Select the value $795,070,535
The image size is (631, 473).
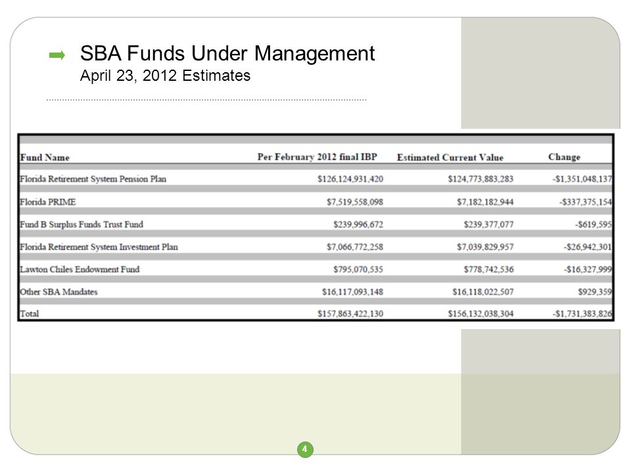pyautogui.click(x=358, y=269)
